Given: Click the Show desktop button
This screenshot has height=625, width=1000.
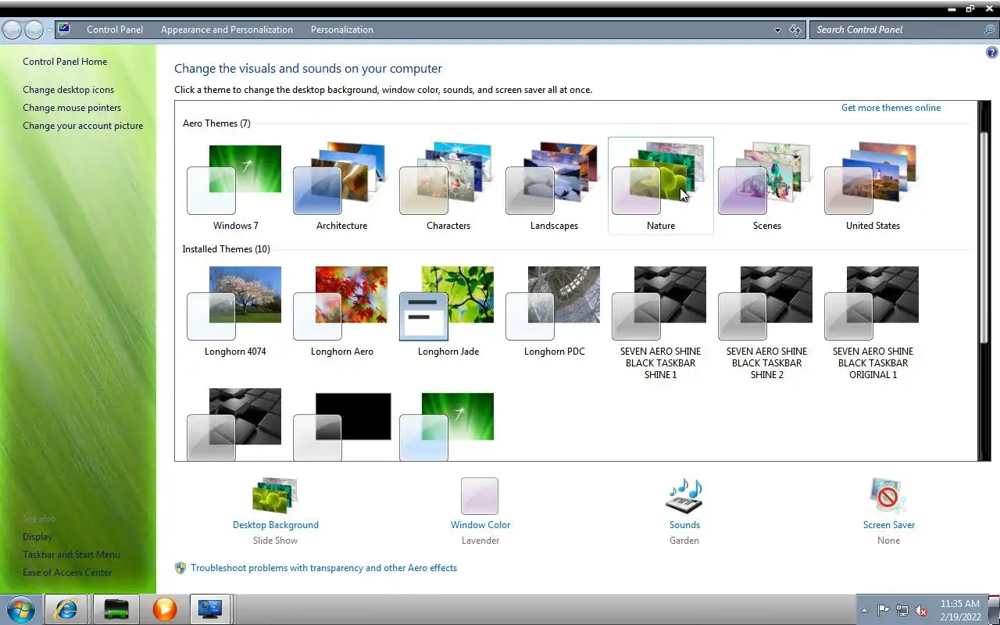Looking at the screenshot, I should point(994,609).
